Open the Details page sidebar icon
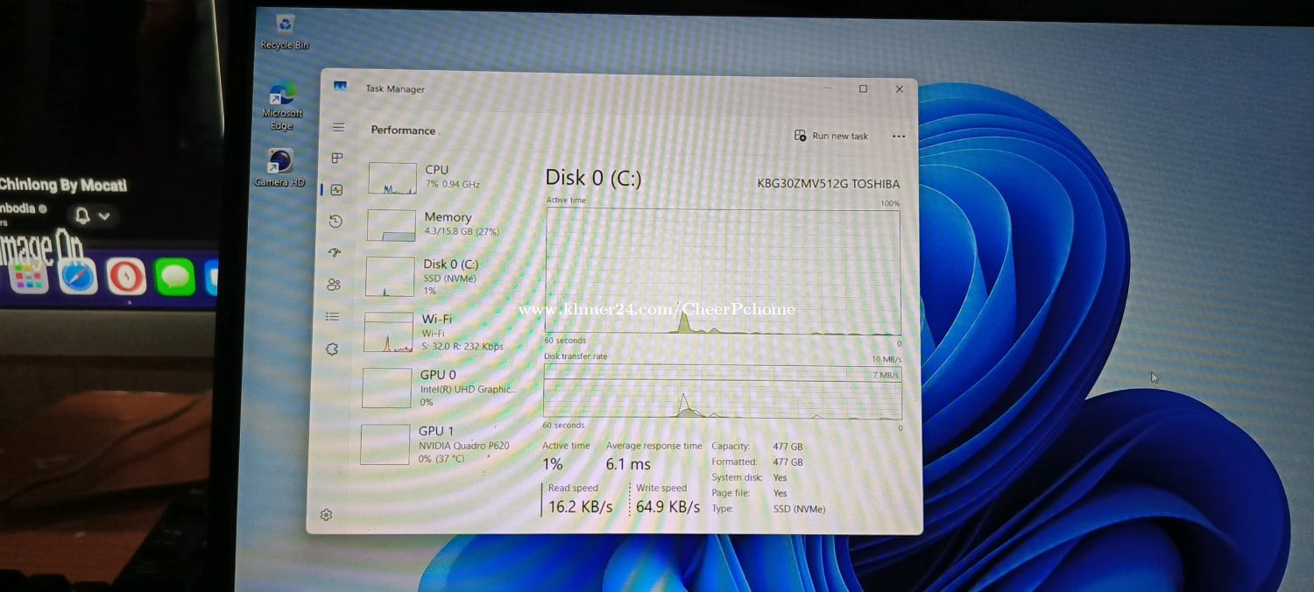Screen dimensions: 1314x592 coord(333,316)
